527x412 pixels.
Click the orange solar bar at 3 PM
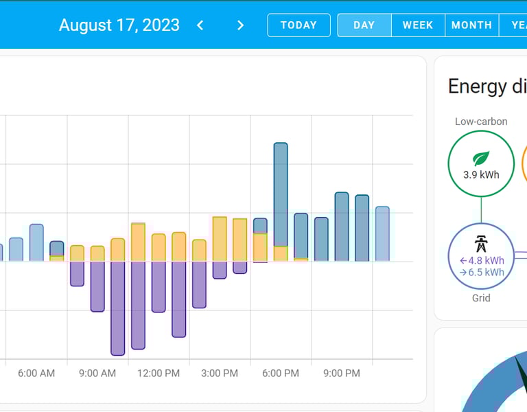point(220,239)
